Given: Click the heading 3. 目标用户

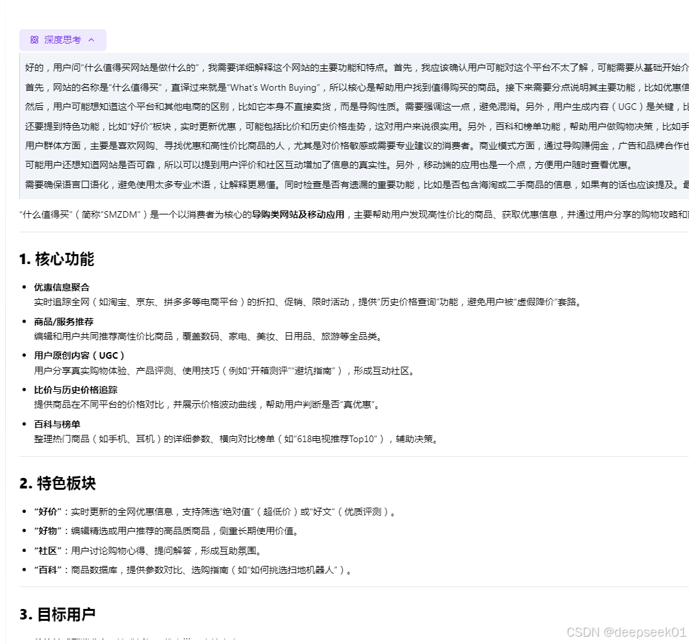Looking at the screenshot, I should [x=57, y=614].
